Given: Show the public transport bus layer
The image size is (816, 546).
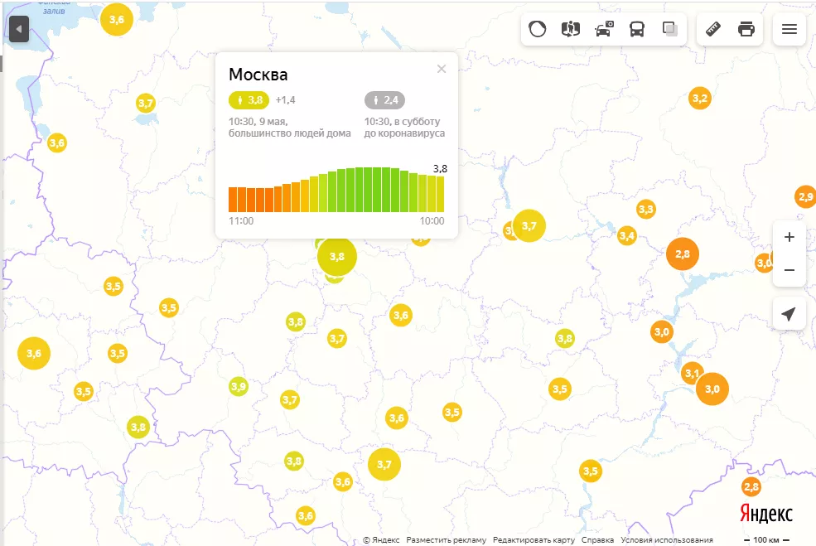Looking at the screenshot, I should coord(637,29).
